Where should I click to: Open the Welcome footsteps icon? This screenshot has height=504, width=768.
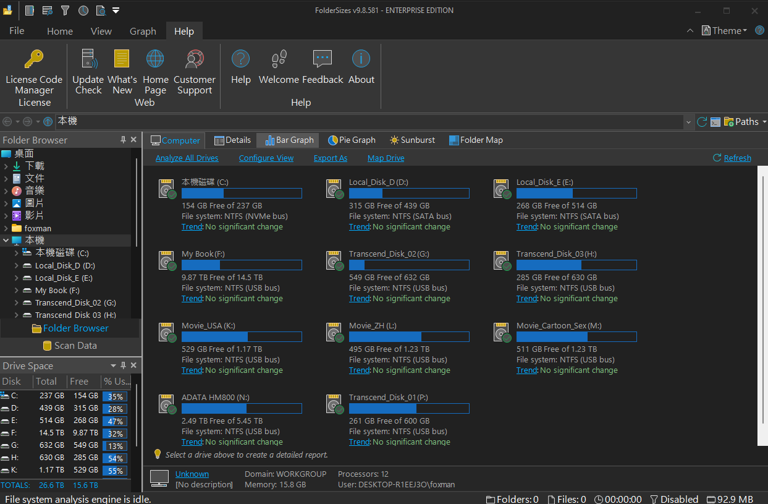tap(279, 59)
